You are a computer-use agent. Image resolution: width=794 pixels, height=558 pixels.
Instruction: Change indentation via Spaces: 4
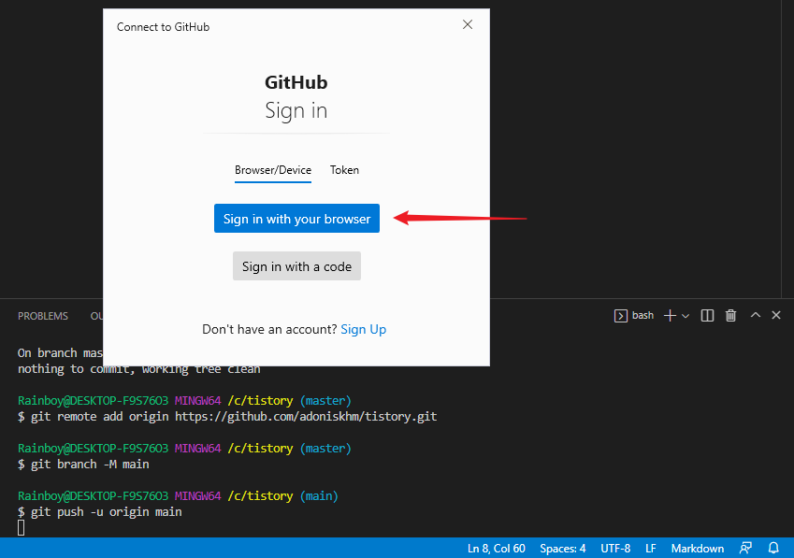(x=563, y=549)
